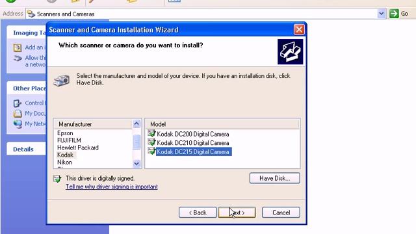416x234 pixels.
Task: Open My Documents icon under Other Places
Action: click(x=18, y=114)
